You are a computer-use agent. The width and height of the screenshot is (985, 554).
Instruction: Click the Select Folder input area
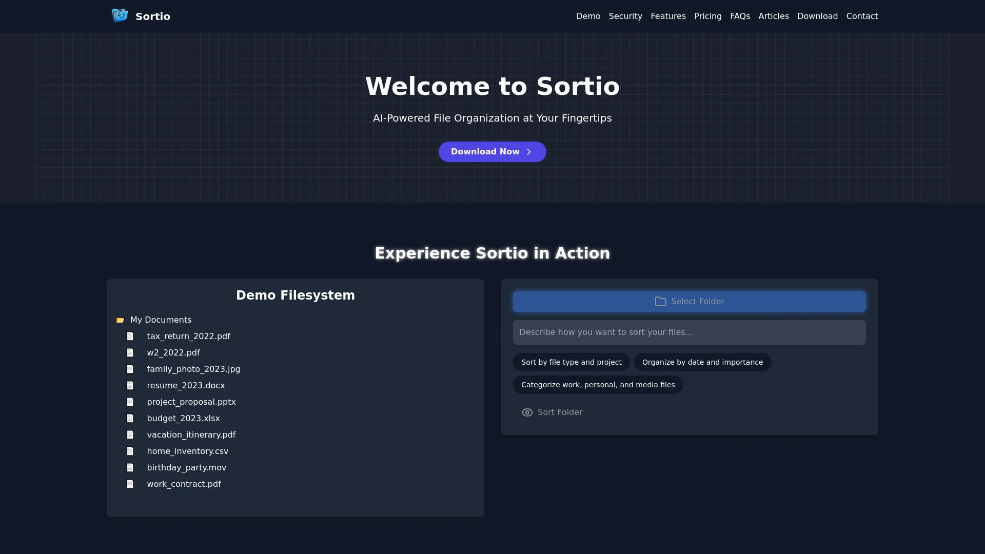[x=689, y=301]
